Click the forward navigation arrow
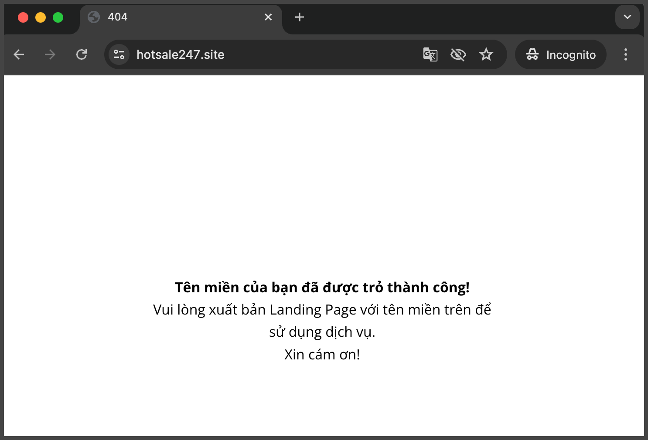Screen dimensions: 648x440 tap(50, 54)
